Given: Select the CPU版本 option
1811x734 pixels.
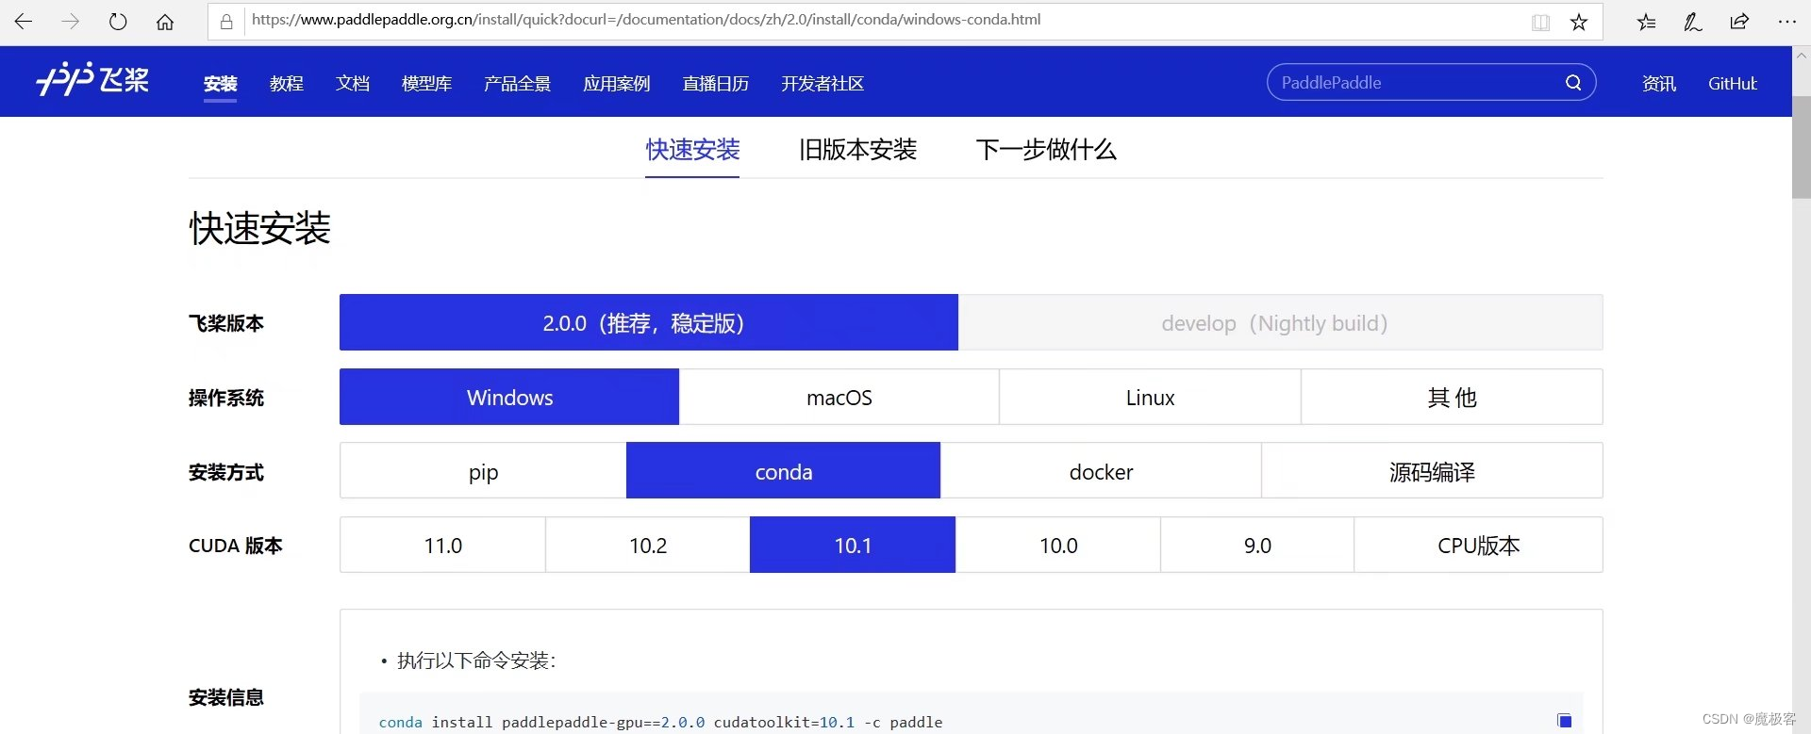Looking at the screenshot, I should (x=1478, y=545).
